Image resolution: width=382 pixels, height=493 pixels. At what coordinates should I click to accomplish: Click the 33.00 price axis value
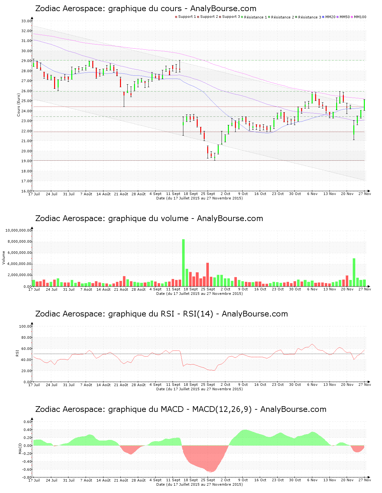(x=26, y=21)
